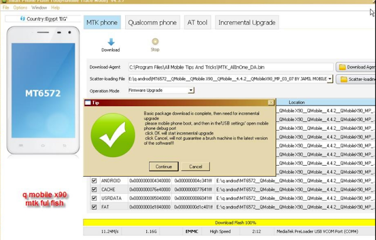Screen dimensions: 376x240
Task: Click MediaTek PreLoader USB VCOM Port status
Action: (317, 231)
